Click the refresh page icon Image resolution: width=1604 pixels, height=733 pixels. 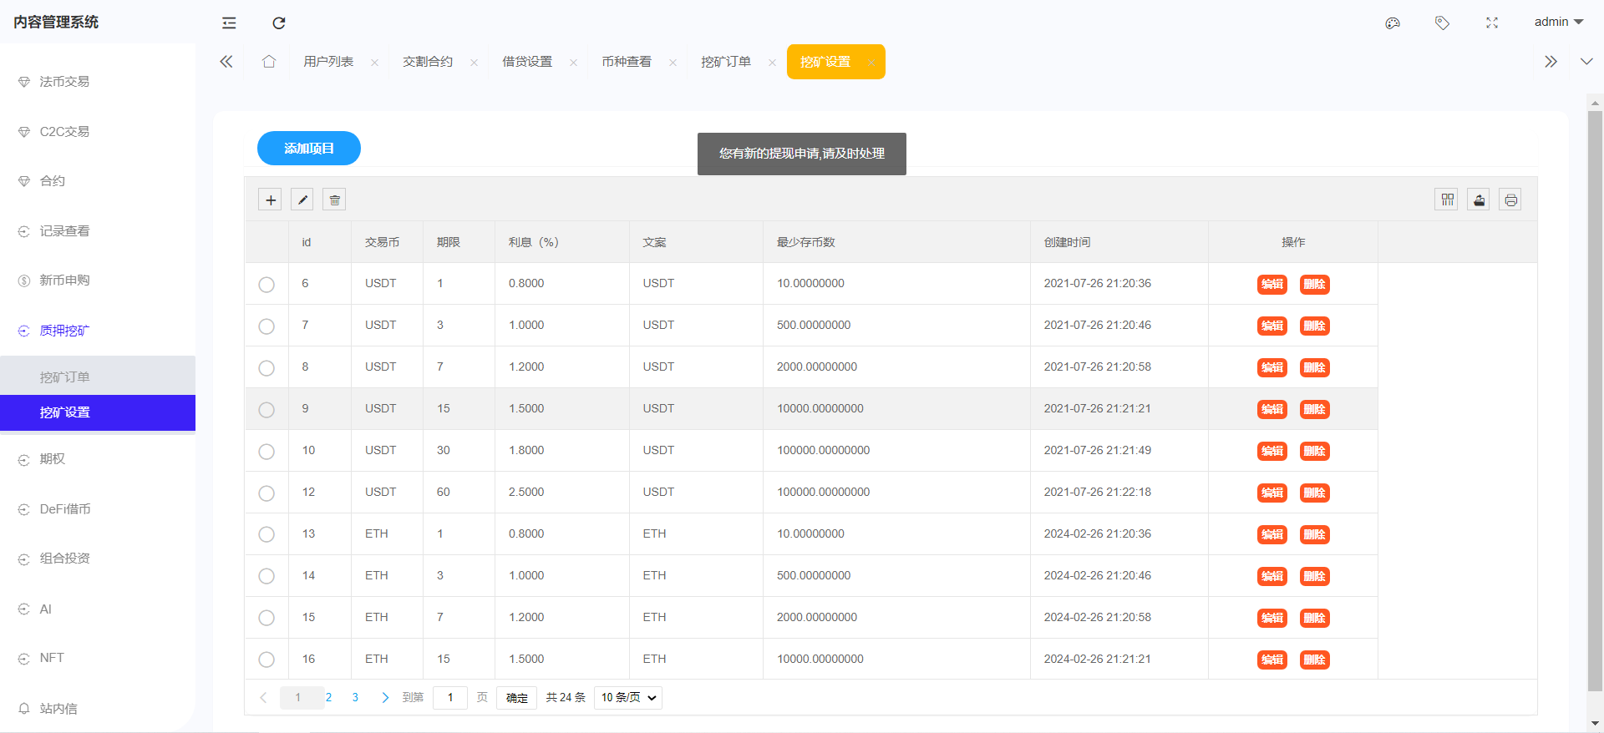[279, 23]
